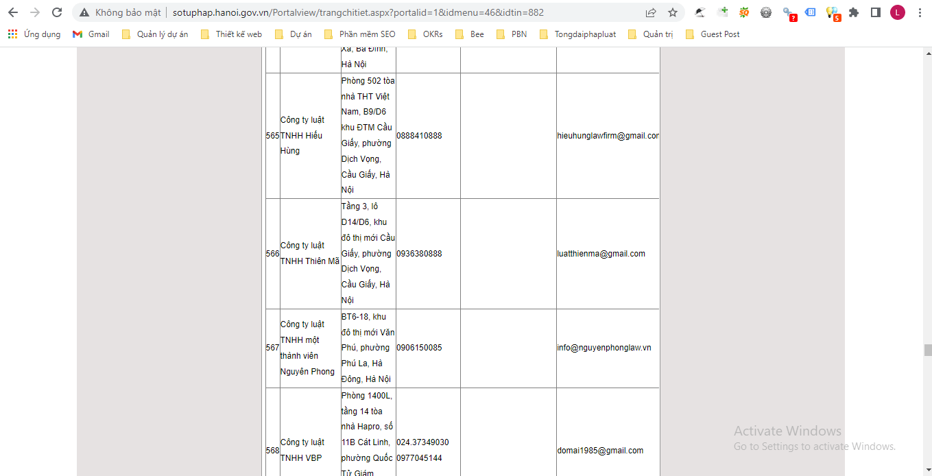This screenshot has height=476, width=932.
Task: Open the 'Phần mềm SEO' bookmark folder
Action: (360, 34)
